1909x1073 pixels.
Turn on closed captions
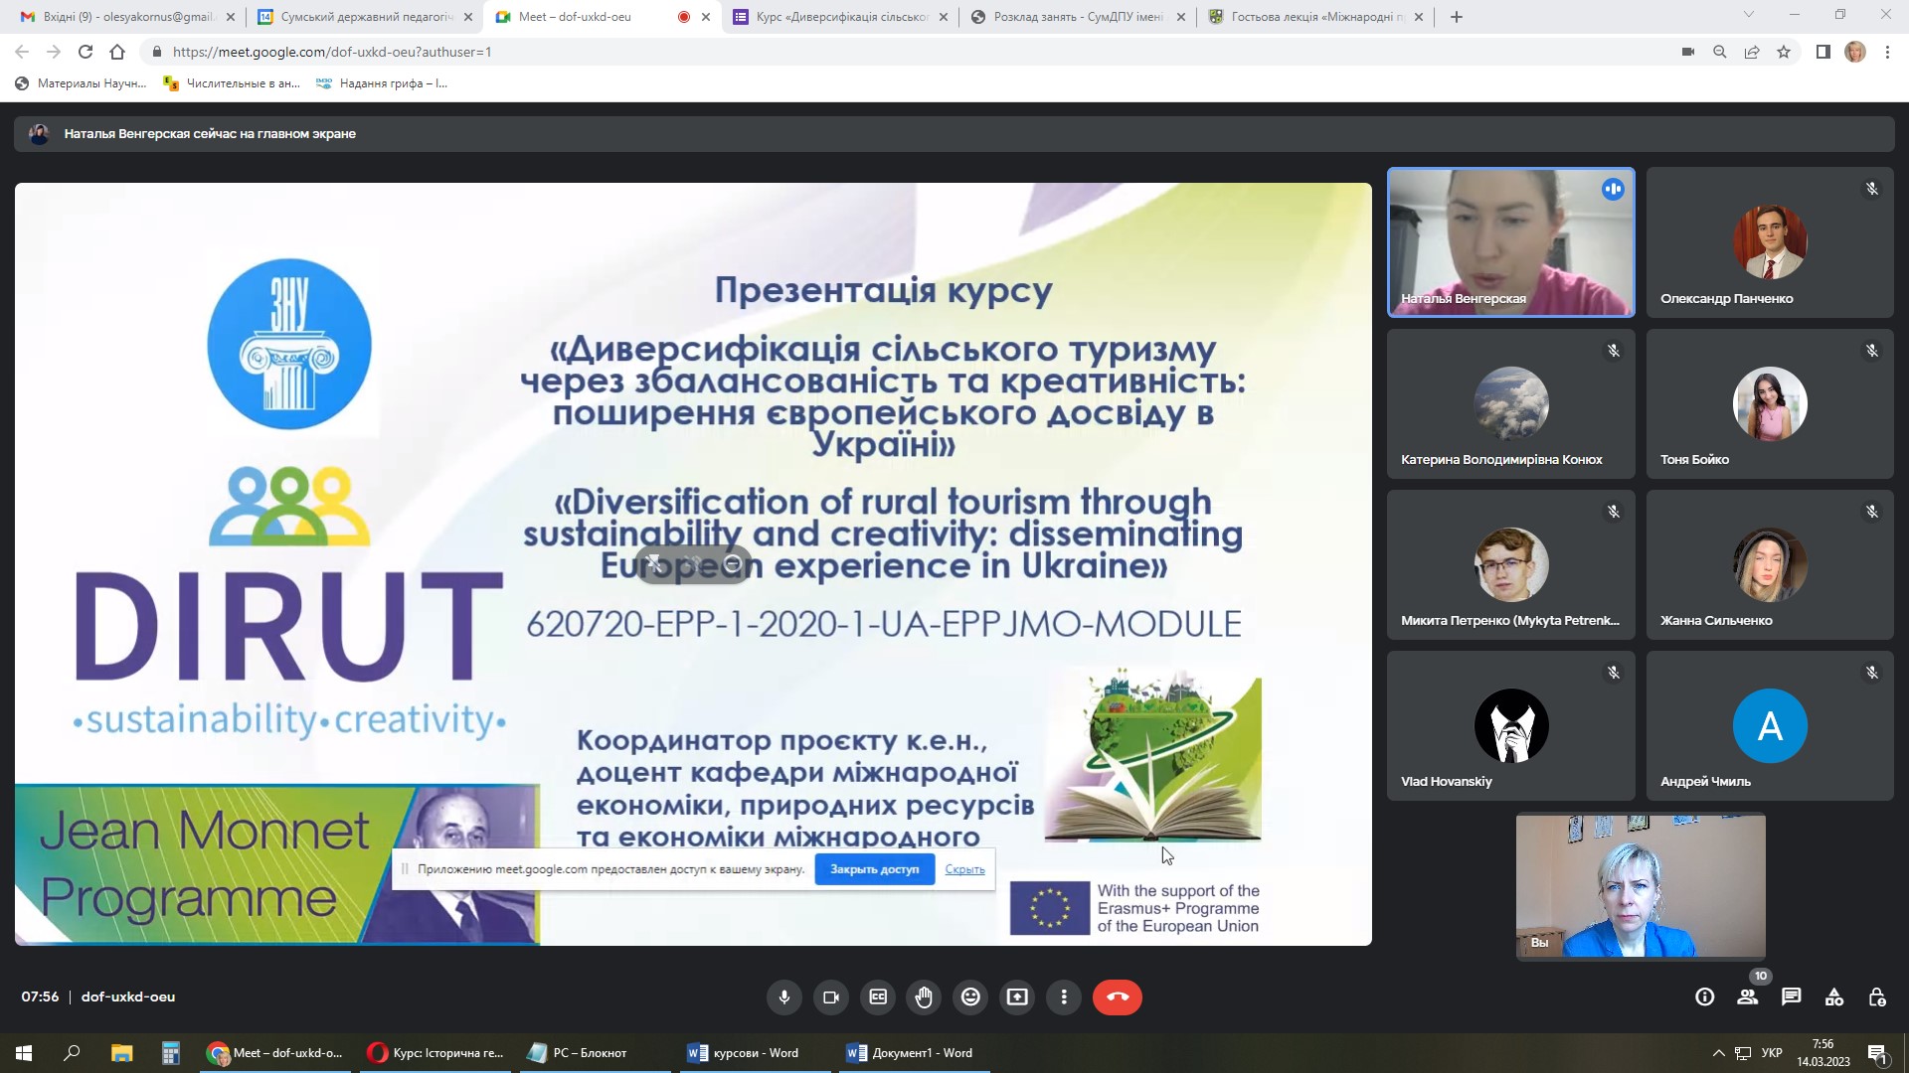(878, 996)
